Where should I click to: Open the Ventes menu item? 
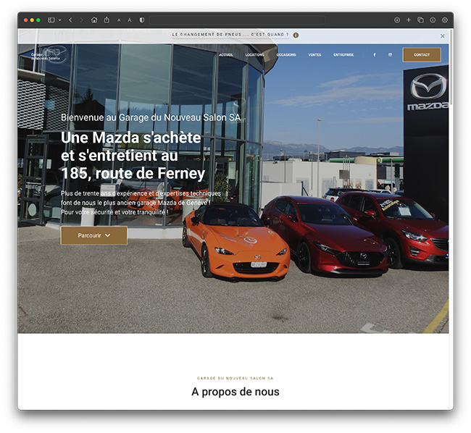click(314, 55)
